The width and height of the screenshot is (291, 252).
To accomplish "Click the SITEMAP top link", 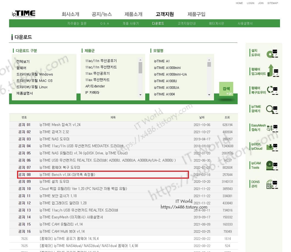I will (x=273, y=3).
